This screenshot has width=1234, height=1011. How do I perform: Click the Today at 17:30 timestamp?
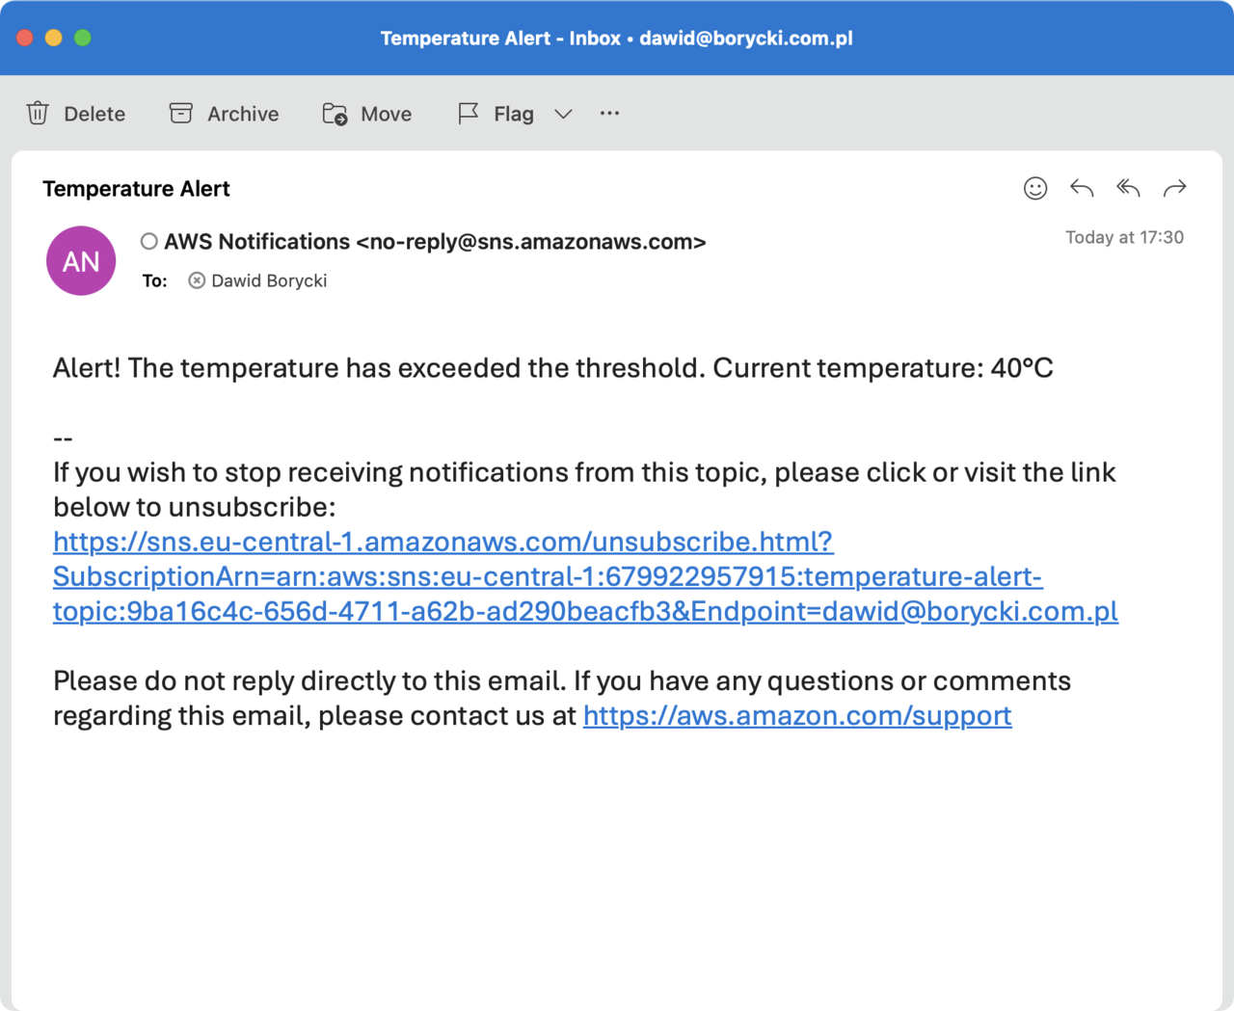(1124, 237)
